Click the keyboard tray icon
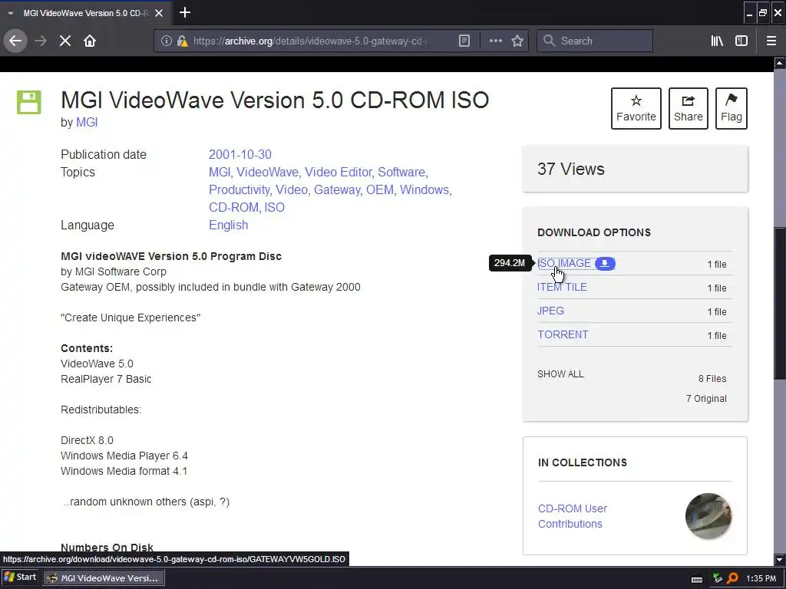Image resolution: width=786 pixels, height=589 pixels. [696, 579]
